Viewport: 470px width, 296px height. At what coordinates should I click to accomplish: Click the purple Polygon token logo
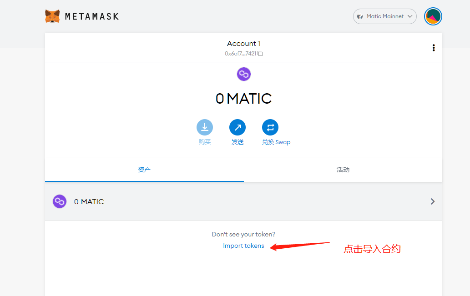click(244, 74)
